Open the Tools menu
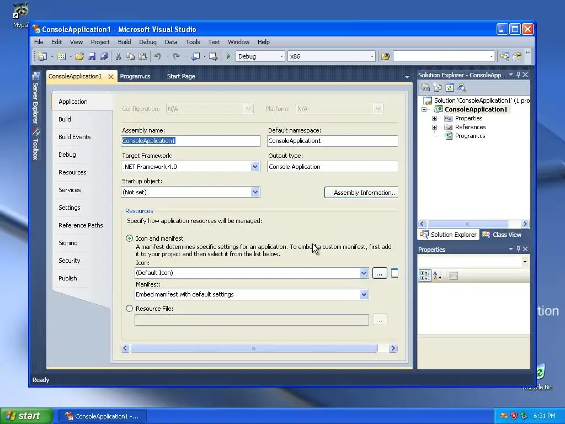This screenshot has height=424, width=565. [193, 42]
